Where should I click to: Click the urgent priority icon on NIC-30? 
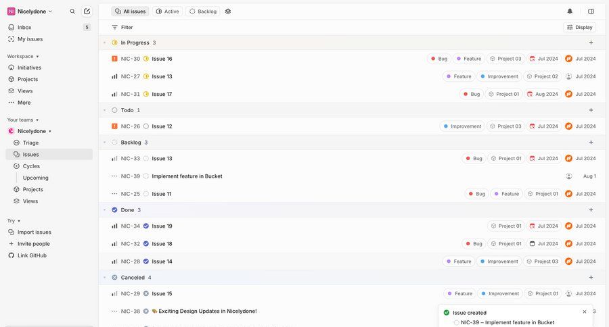pos(114,59)
